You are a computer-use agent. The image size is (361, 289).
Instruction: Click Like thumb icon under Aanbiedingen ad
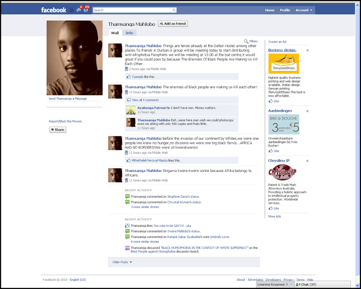270,151
